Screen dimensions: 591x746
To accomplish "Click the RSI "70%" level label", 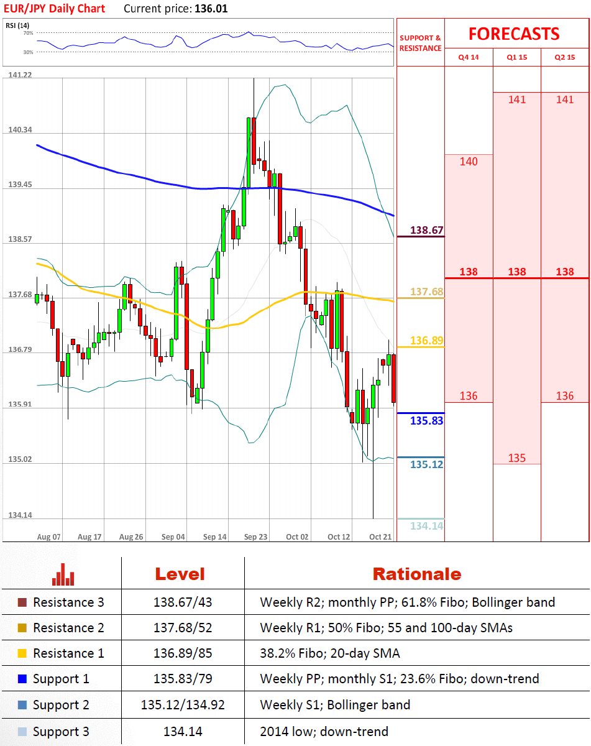I will [29, 33].
